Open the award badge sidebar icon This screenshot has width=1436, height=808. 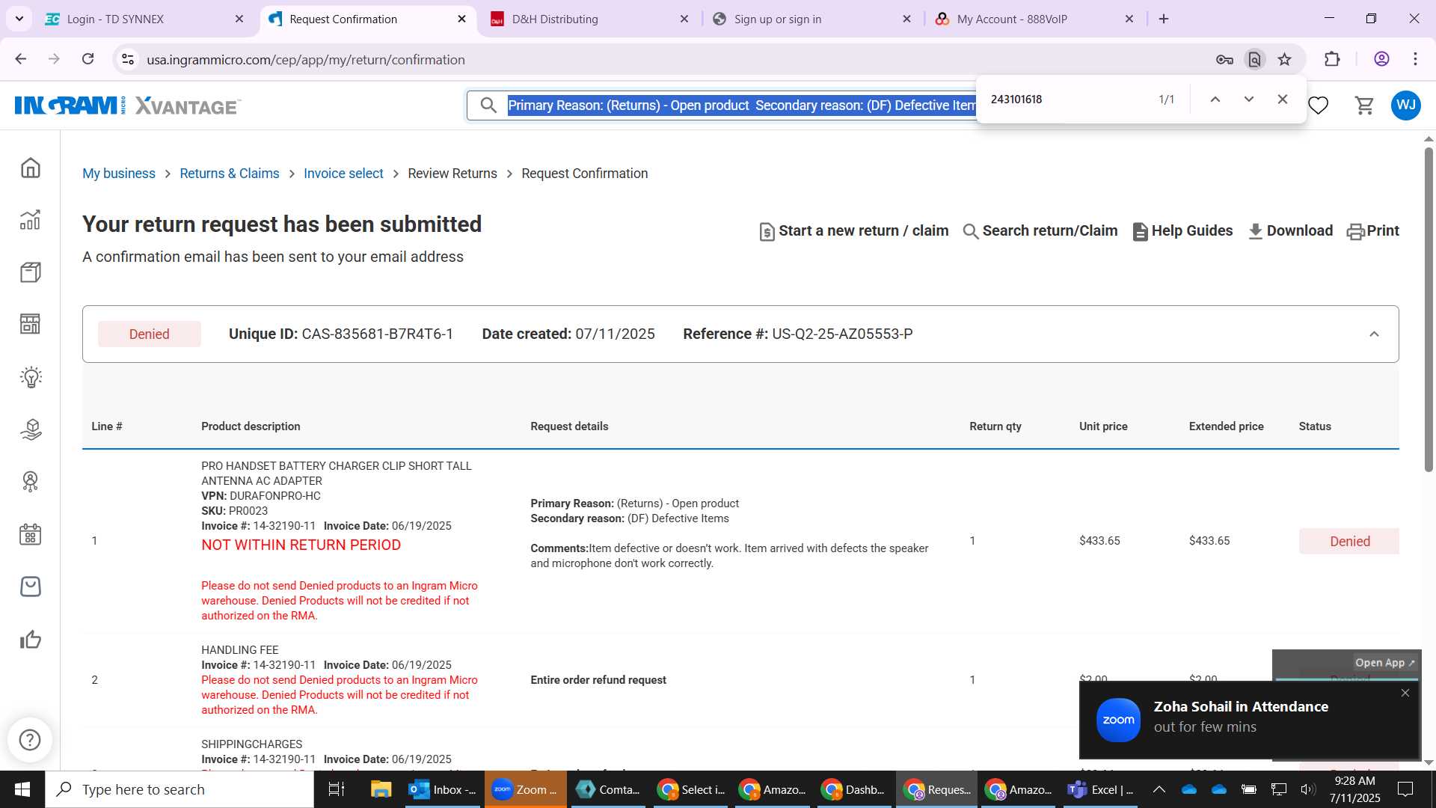pyautogui.click(x=30, y=481)
